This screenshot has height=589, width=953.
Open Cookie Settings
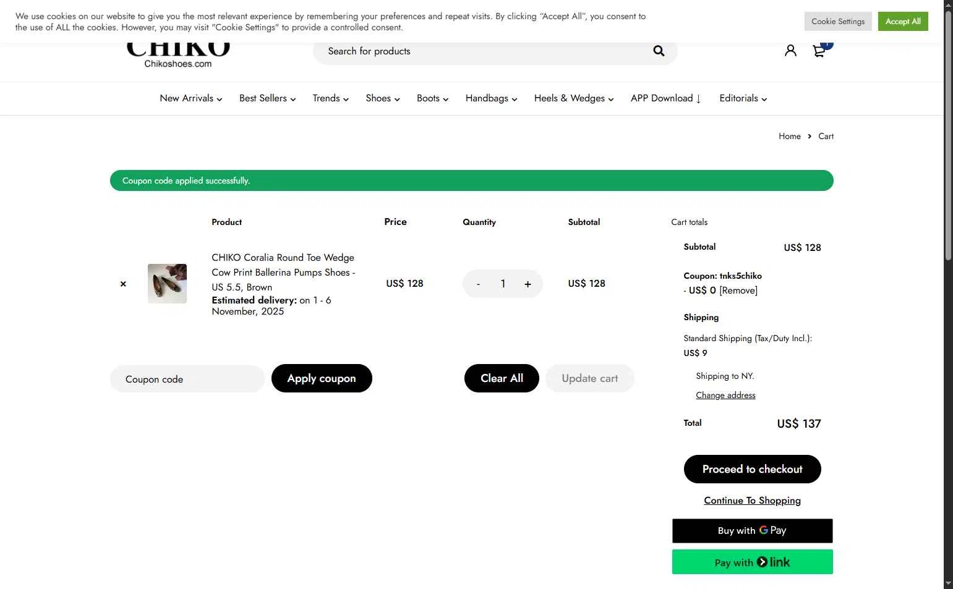point(838,21)
